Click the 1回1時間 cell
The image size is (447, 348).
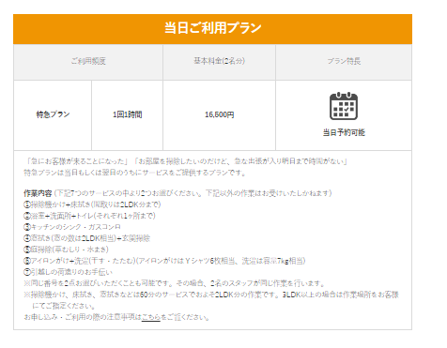[x=127, y=114]
